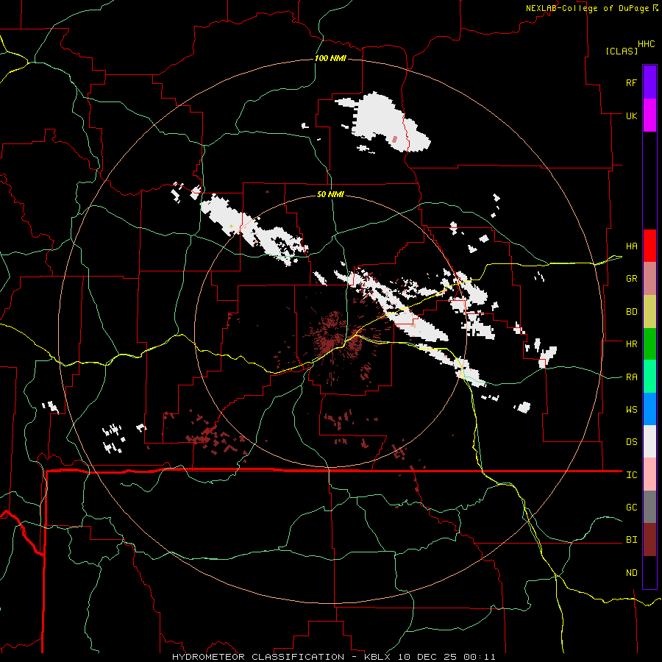
Task: Click the GR legend label
Action: [x=631, y=279]
